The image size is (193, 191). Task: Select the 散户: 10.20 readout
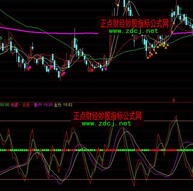click(x=43, y=105)
